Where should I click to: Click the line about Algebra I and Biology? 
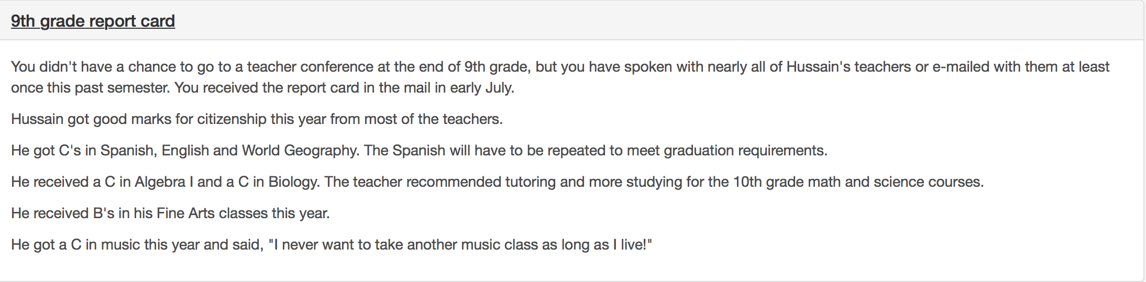pos(498,182)
